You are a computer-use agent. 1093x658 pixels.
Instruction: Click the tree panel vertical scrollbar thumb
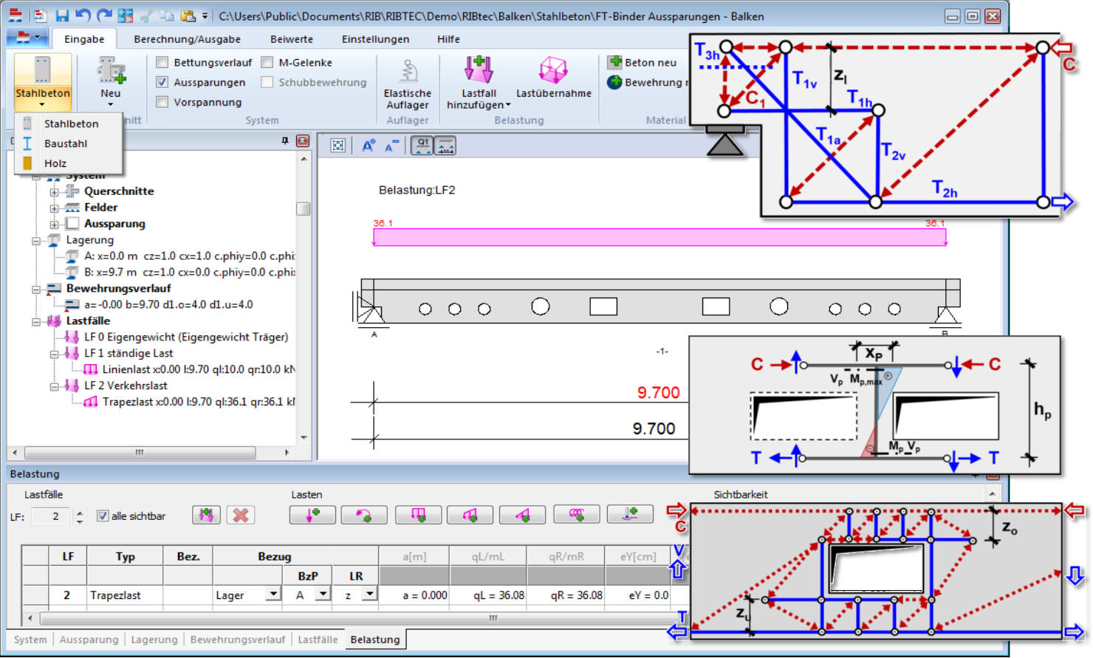click(x=303, y=208)
